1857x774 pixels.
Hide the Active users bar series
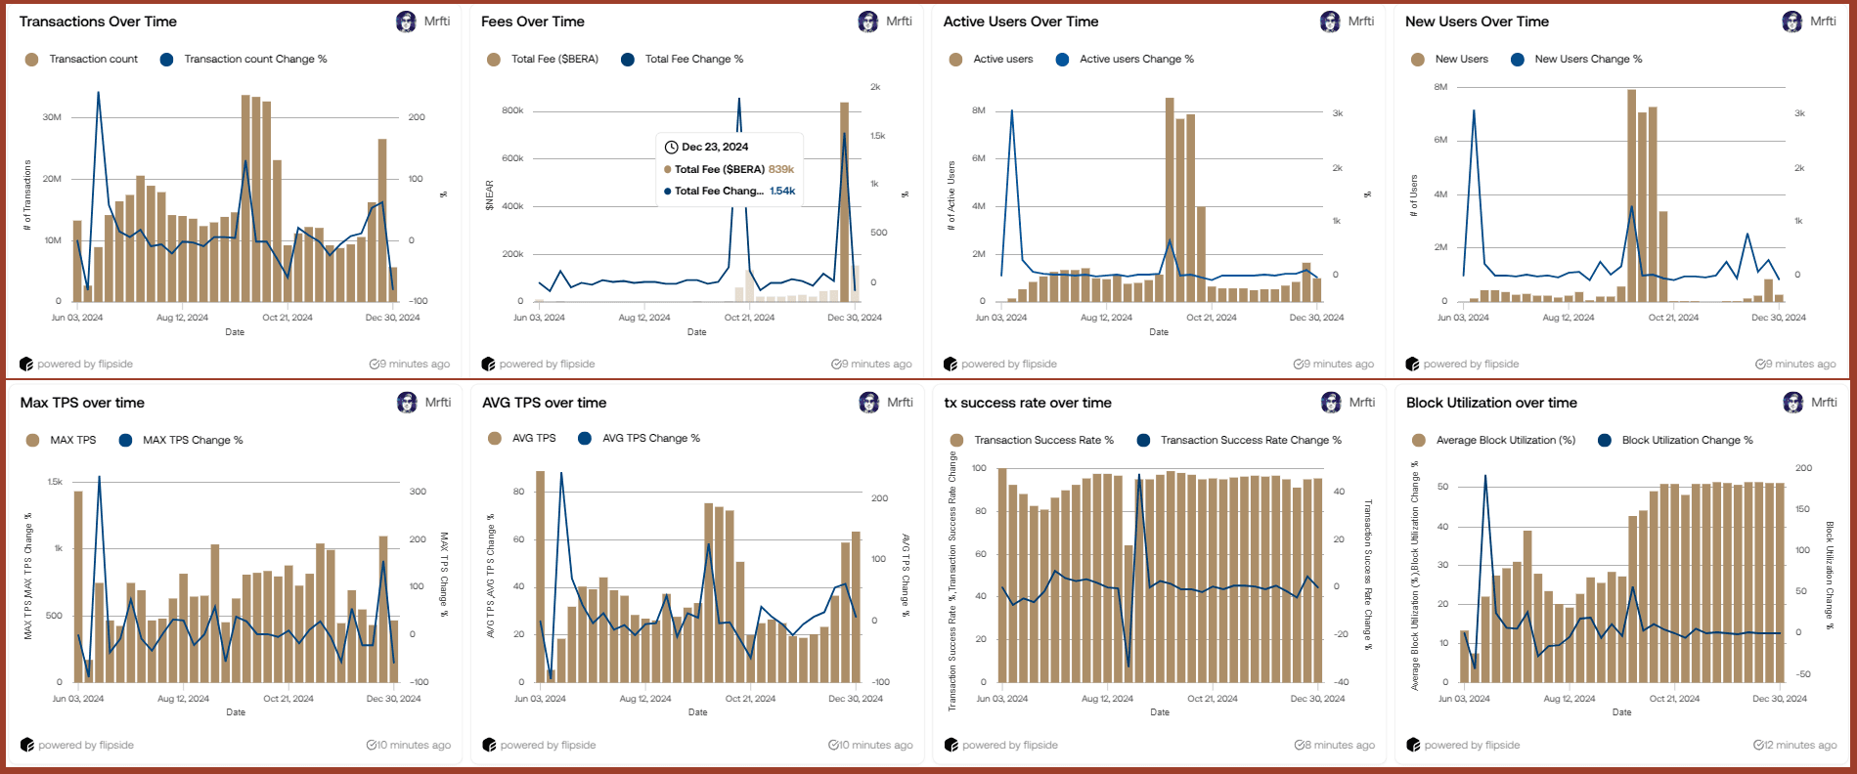coord(991,60)
